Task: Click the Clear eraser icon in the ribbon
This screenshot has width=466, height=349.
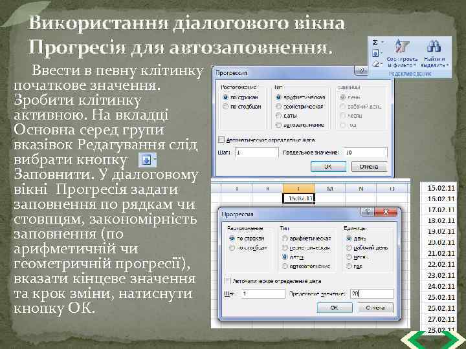Action: click(375, 64)
